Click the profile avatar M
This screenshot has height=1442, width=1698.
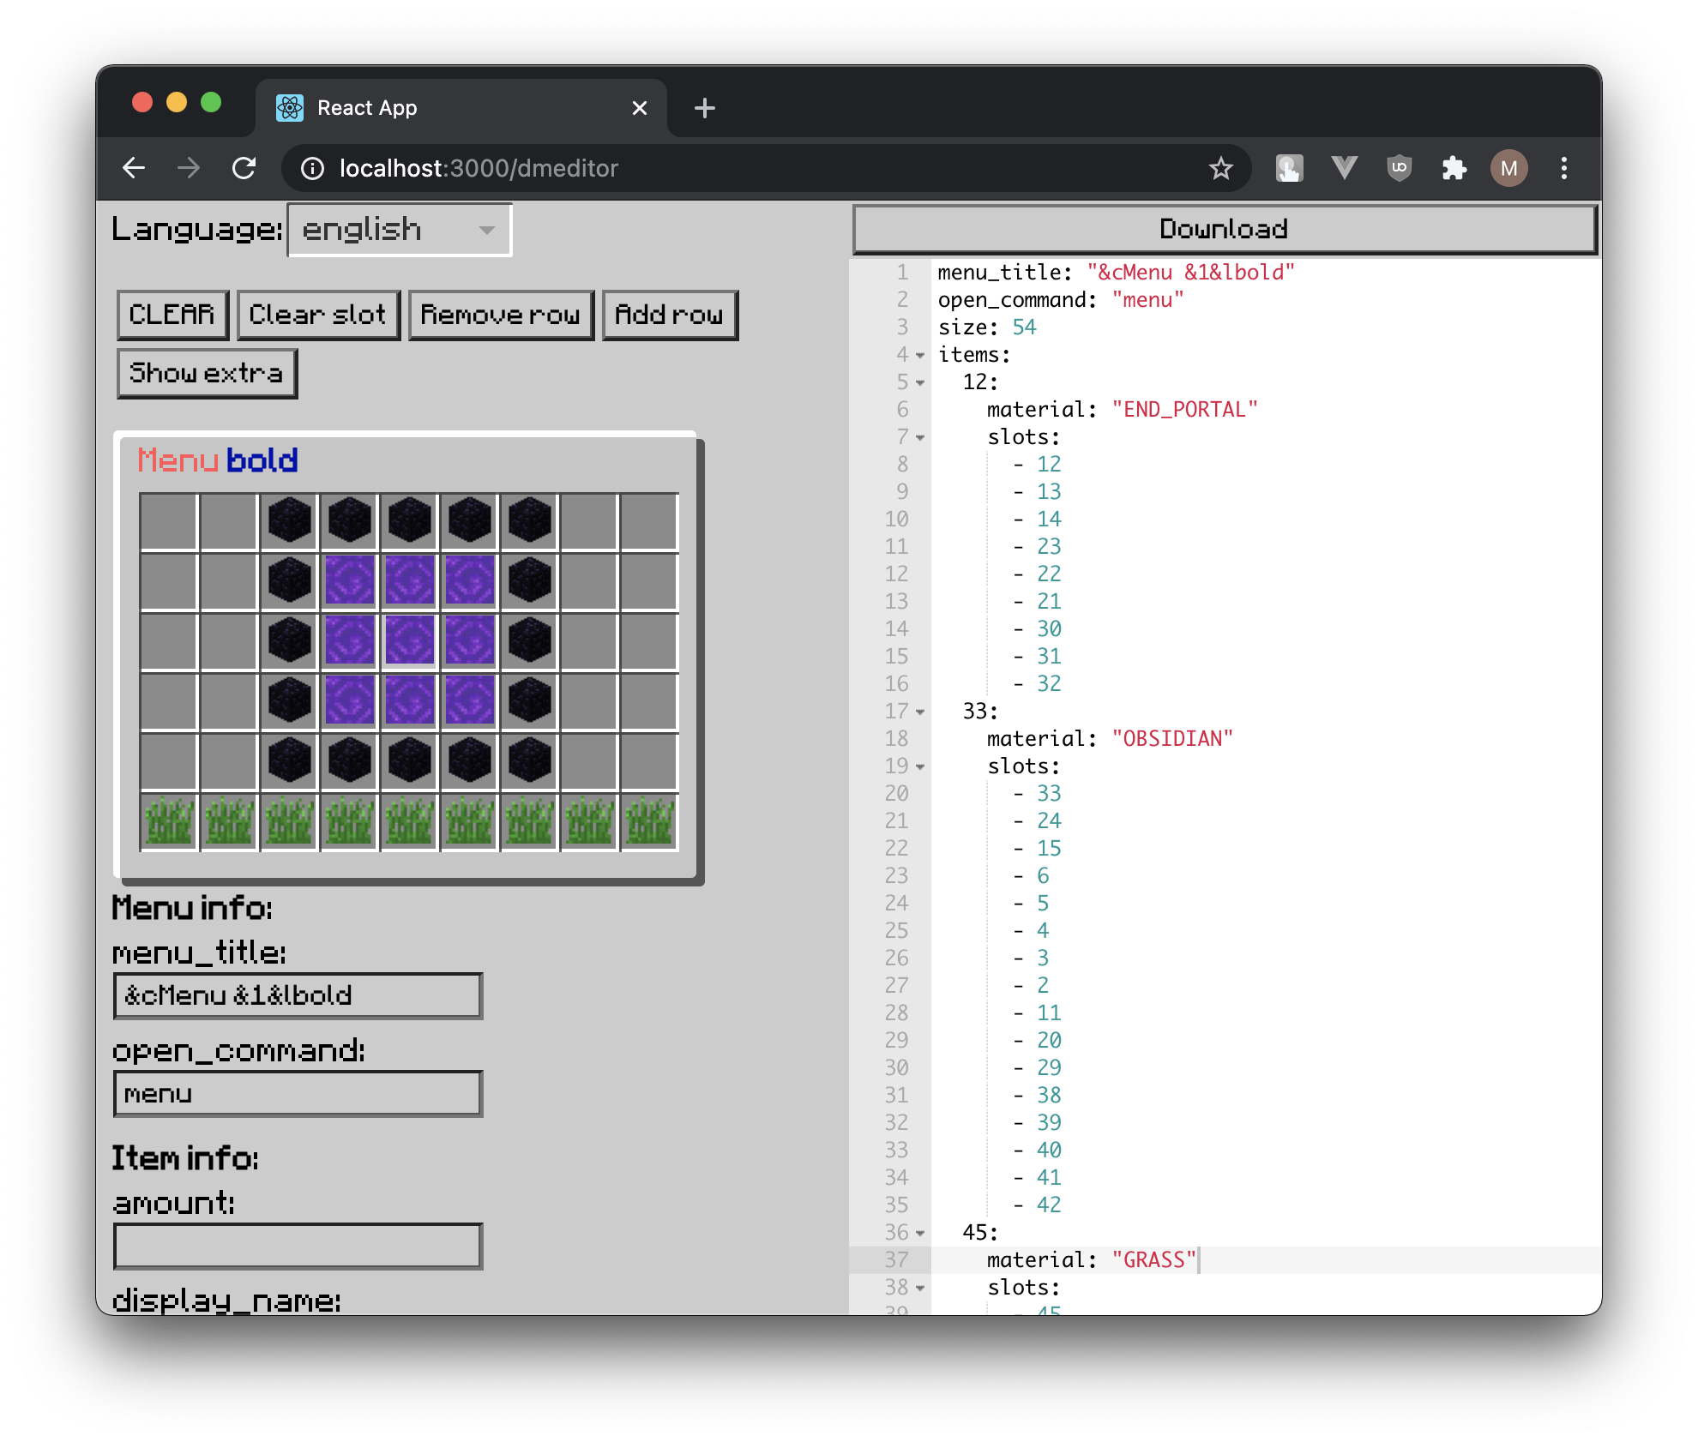[x=1508, y=168]
